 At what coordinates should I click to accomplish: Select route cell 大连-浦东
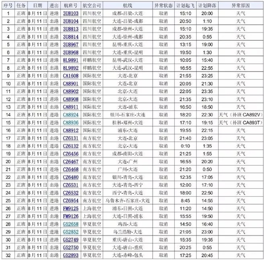click(x=128, y=107)
